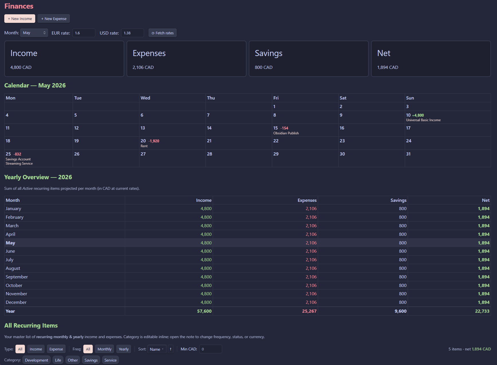Image resolution: width=497 pixels, height=365 pixels.
Task: Toggle the Other category filter
Action: (x=73, y=360)
